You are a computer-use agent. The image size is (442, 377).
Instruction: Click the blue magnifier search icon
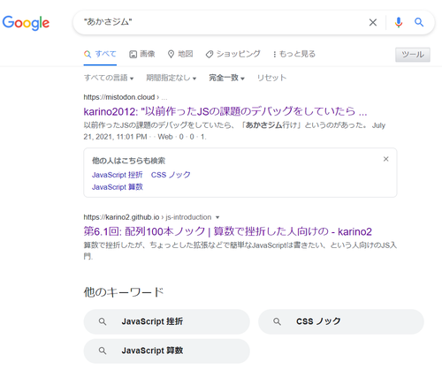(x=419, y=22)
